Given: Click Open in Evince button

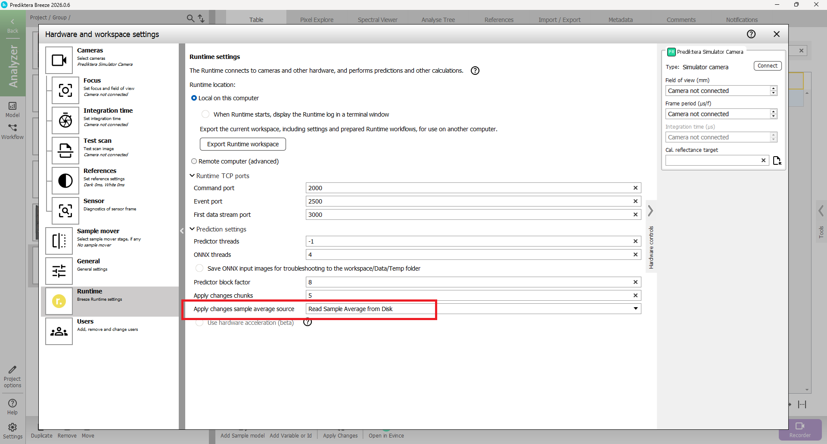Looking at the screenshot, I should point(386,436).
